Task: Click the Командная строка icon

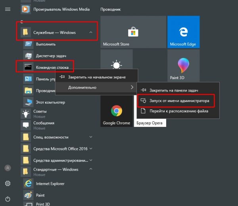Action: point(28,67)
